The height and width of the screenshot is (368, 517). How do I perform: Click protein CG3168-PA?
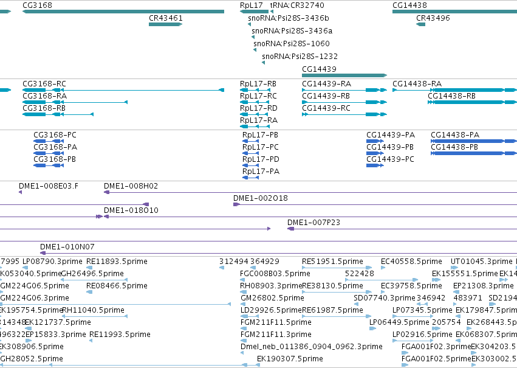[x=49, y=153]
